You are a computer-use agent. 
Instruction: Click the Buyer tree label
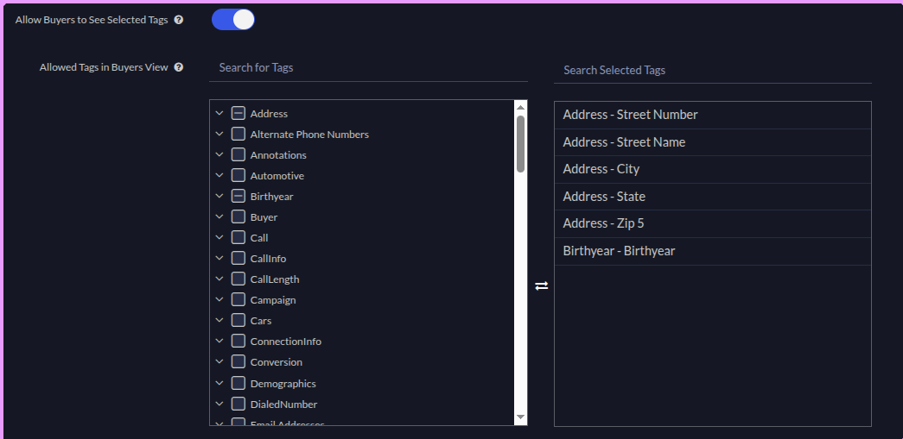point(264,217)
